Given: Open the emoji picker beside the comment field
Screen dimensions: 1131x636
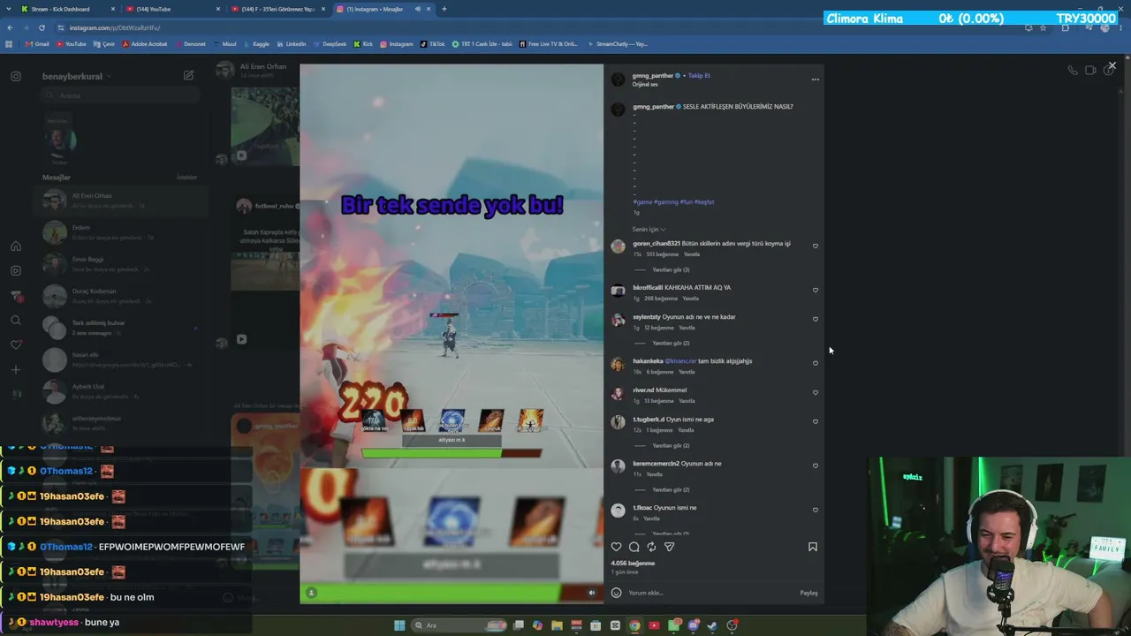Looking at the screenshot, I should [617, 593].
